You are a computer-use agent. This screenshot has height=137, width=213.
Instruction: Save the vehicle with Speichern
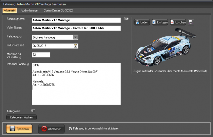click(19, 129)
